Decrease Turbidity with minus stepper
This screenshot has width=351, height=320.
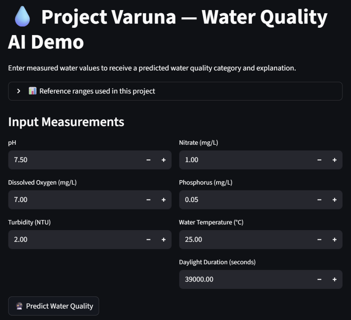(148, 240)
